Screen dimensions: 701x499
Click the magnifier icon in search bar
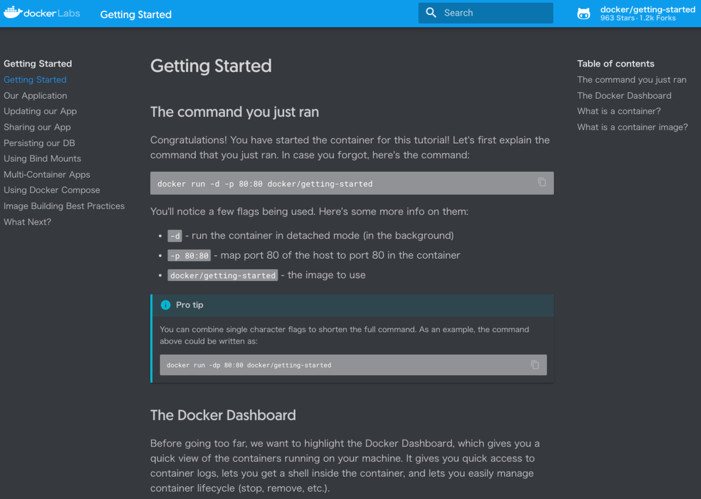tap(431, 13)
